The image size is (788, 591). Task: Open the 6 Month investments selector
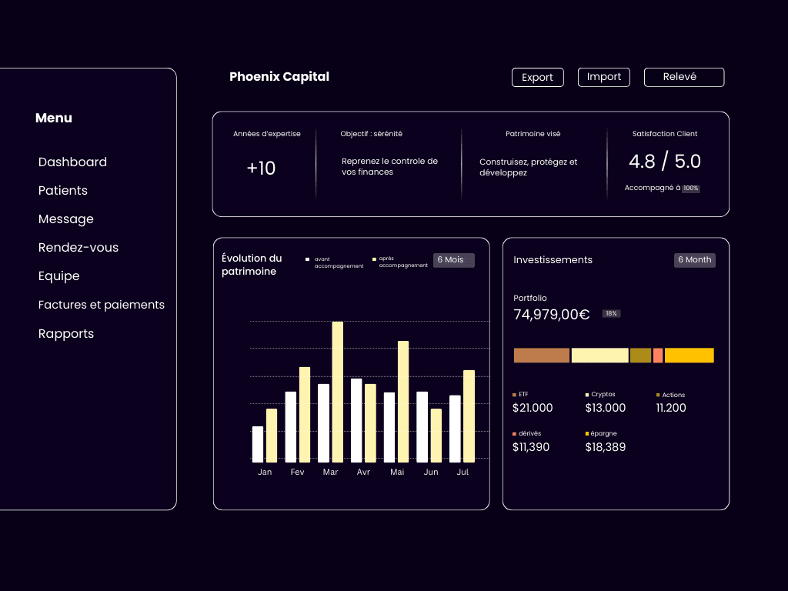[x=694, y=260]
